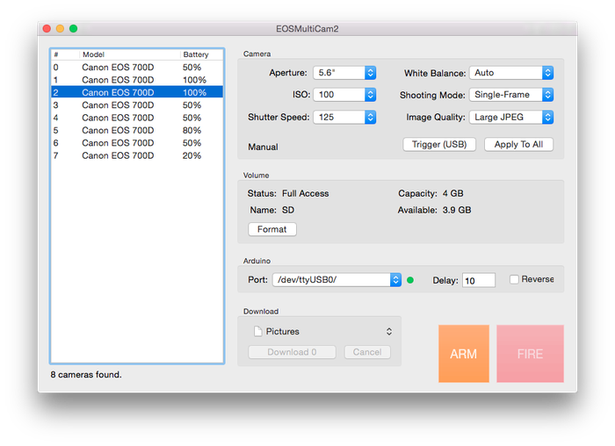615x446 pixels.
Task: Click into the Delay input field
Action: (478, 280)
